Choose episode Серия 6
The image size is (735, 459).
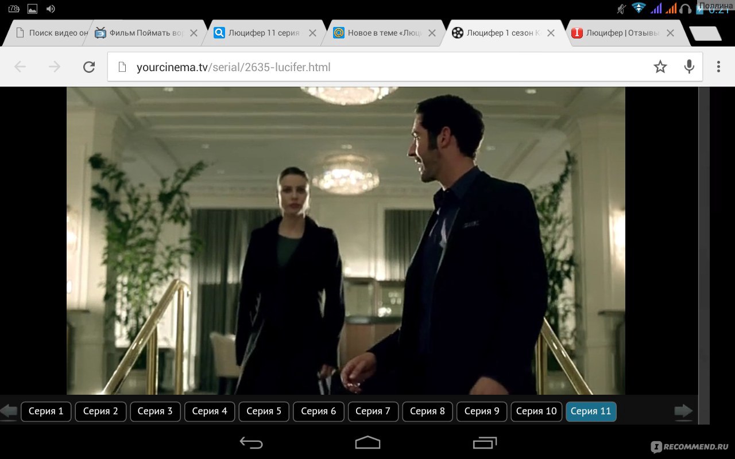tap(319, 411)
